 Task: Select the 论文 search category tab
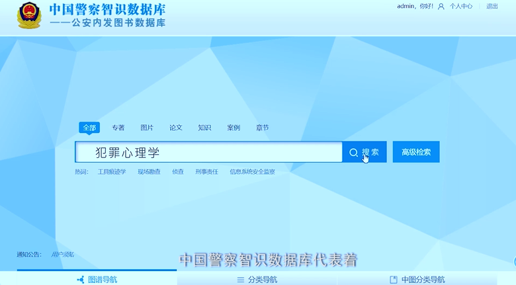175,128
